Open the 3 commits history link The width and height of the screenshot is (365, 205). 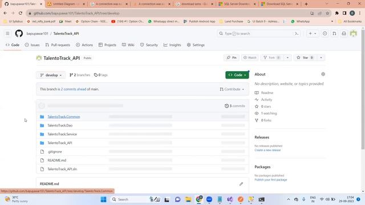pyautogui.click(x=234, y=106)
